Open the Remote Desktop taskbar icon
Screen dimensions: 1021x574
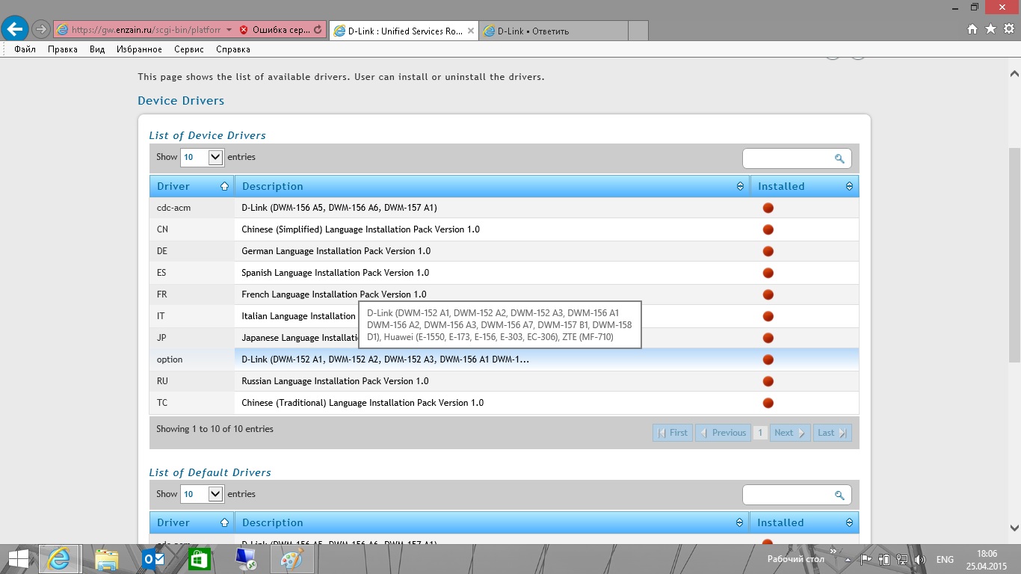[246, 559]
